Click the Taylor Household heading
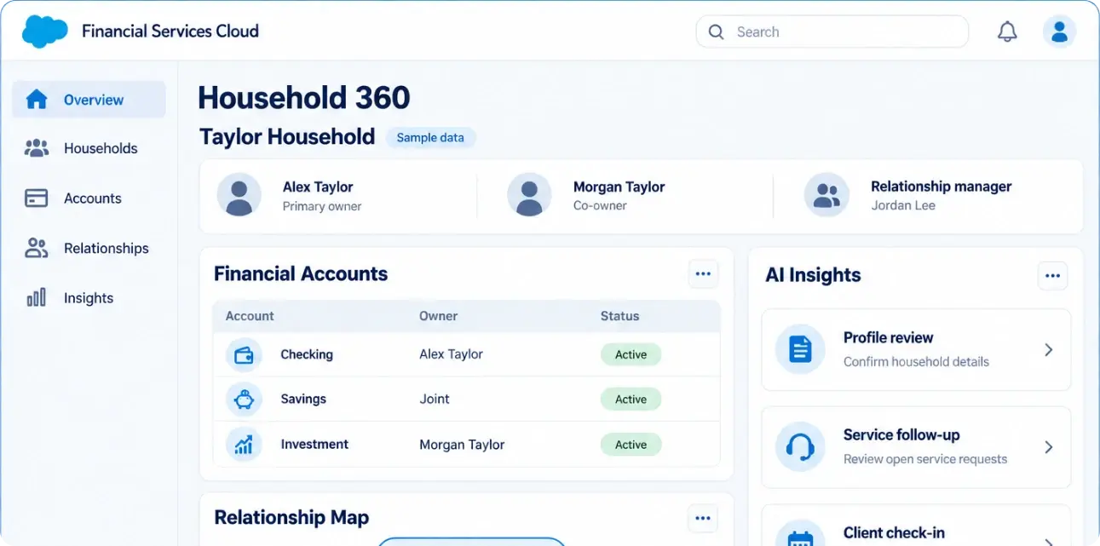 (287, 136)
